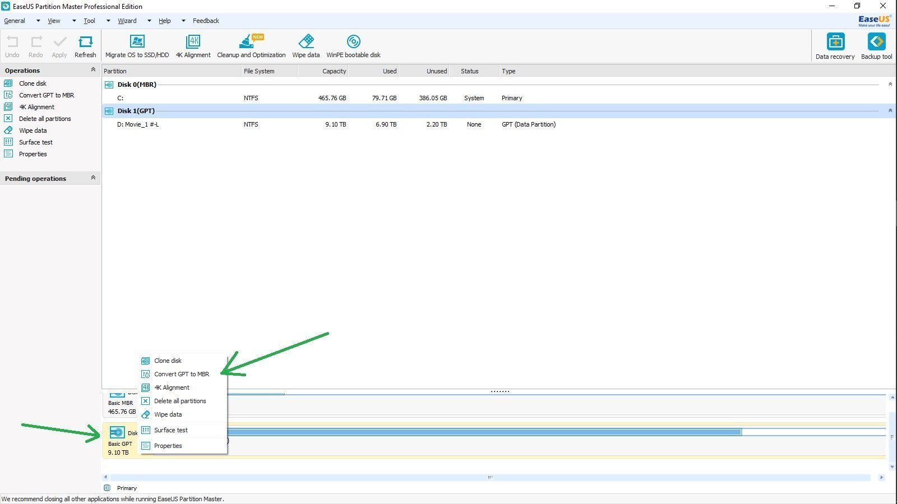Select the Basic GPT disk icon in disk map

tap(117, 432)
